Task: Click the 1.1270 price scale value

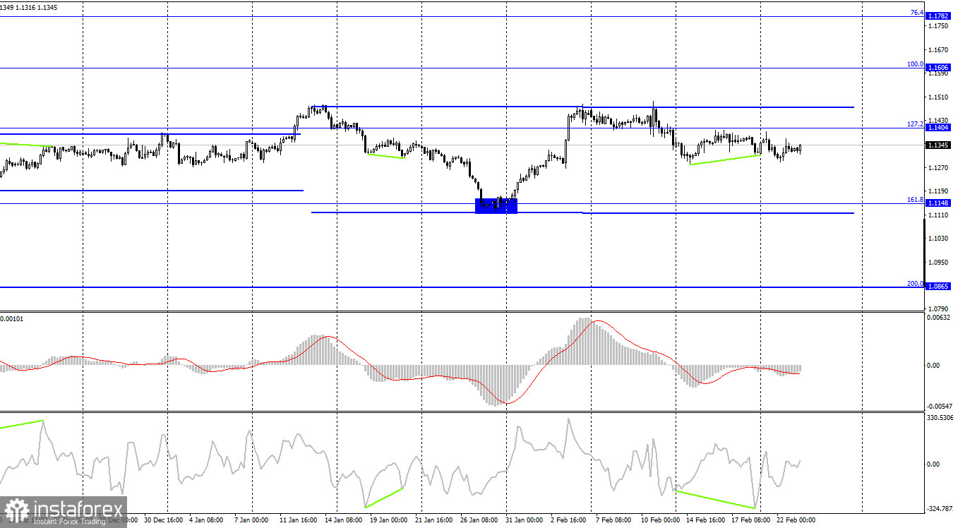Action: pyautogui.click(x=939, y=167)
